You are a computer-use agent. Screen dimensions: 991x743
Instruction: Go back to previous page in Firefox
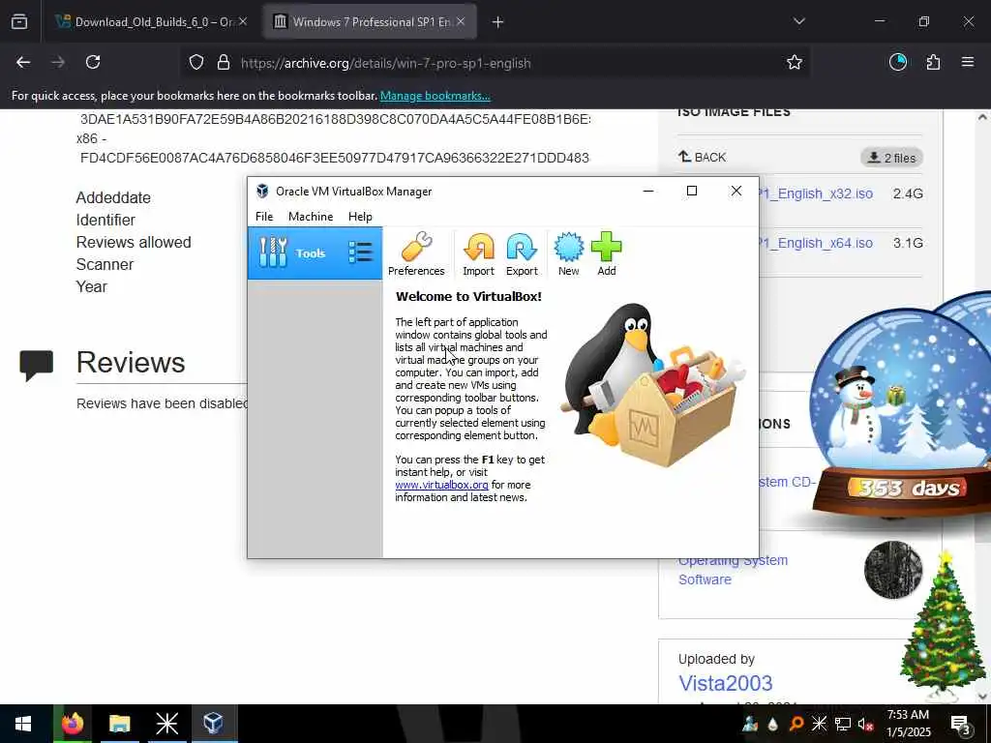coord(23,63)
